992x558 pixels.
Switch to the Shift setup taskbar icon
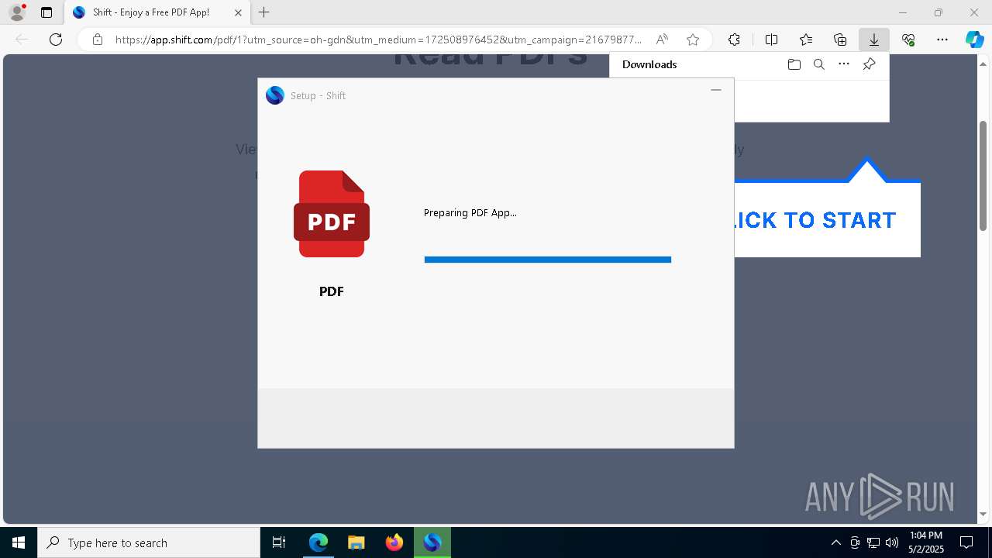coord(432,542)
